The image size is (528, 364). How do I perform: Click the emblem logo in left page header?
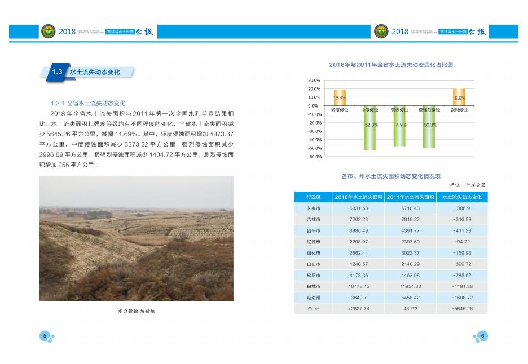[49, 32]
